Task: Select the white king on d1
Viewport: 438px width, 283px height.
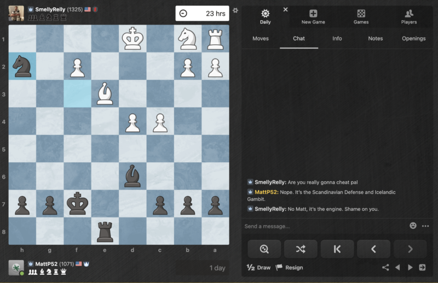Action: point(132,38)
